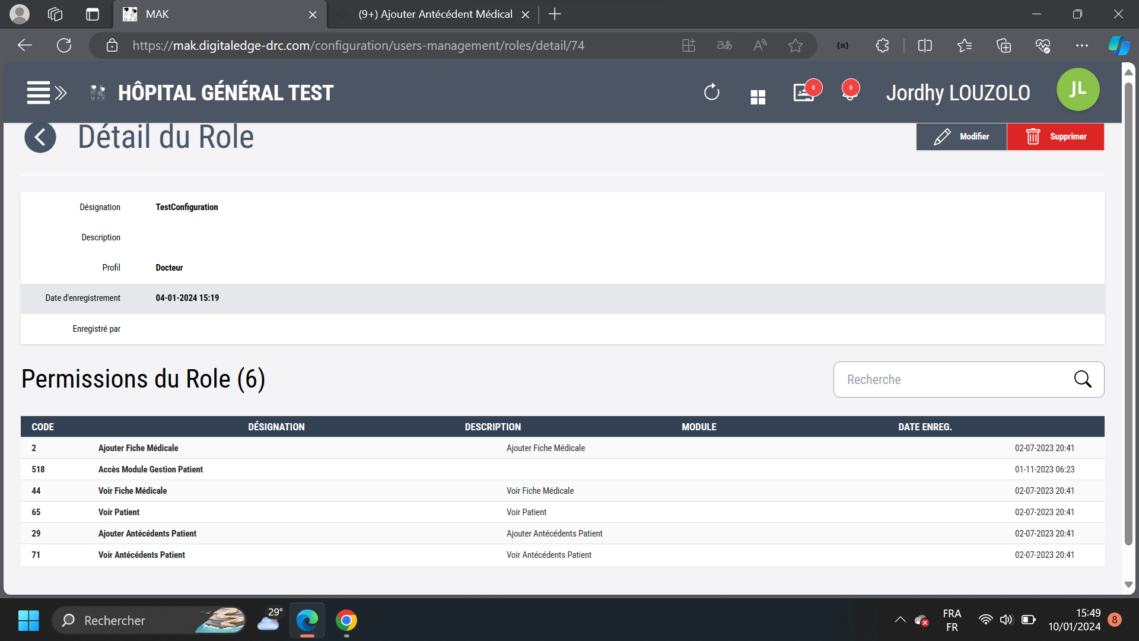Select Voir Antécédents Patient row designation
This screenshot has height=641, width=1139.
pos(141,555)
